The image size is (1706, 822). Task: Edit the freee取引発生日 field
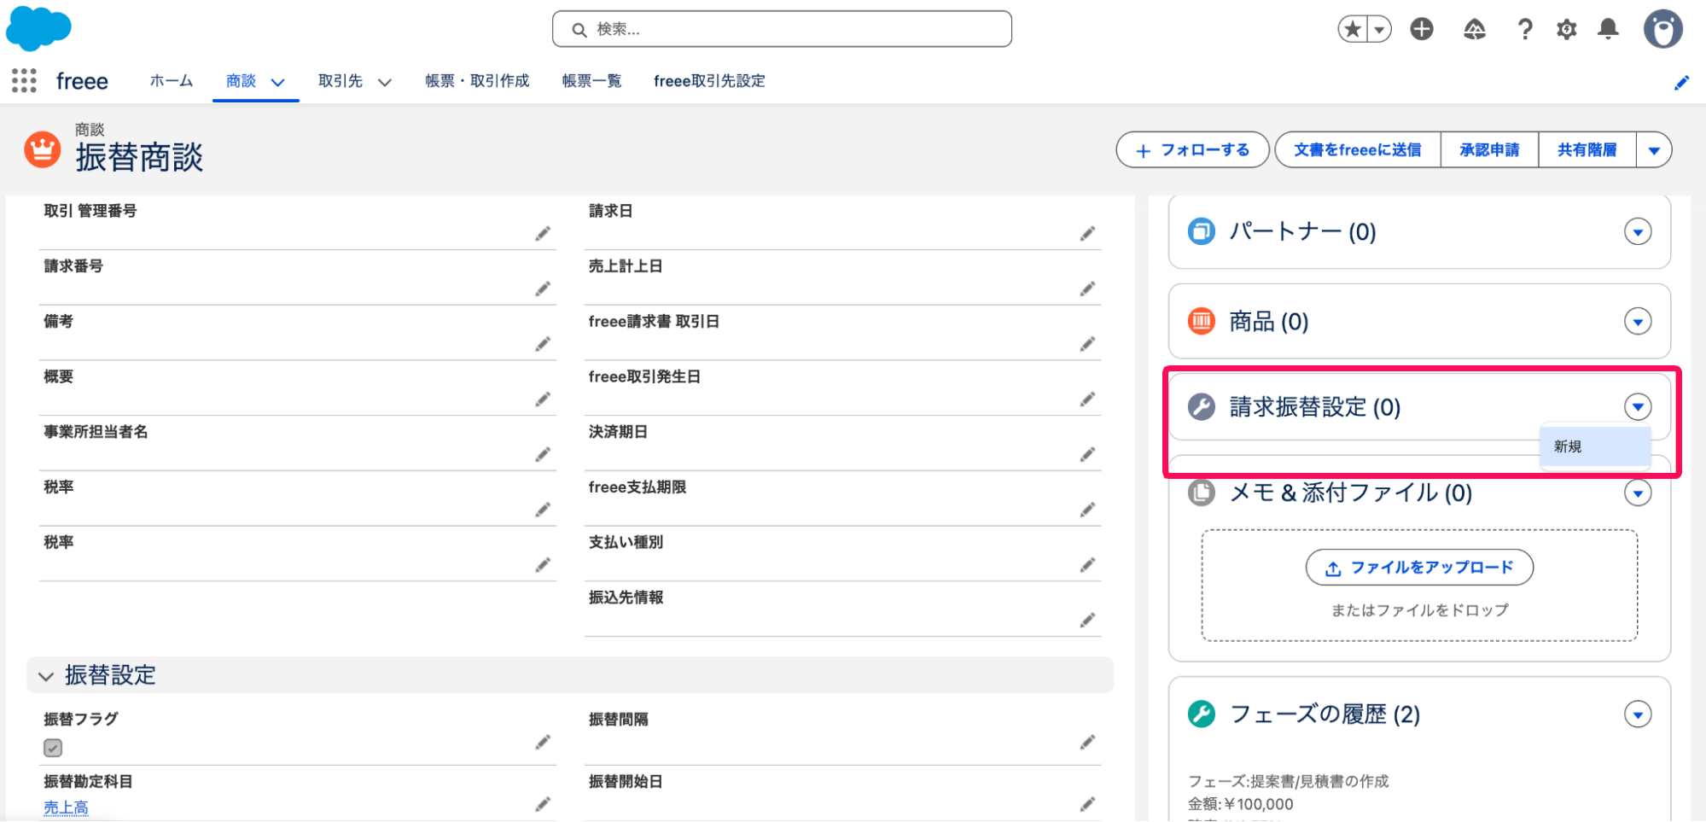(1087, 399)
